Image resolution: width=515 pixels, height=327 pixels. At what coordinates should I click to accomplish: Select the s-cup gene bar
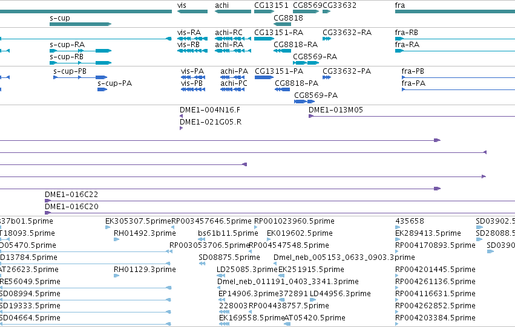coord(80,24)
